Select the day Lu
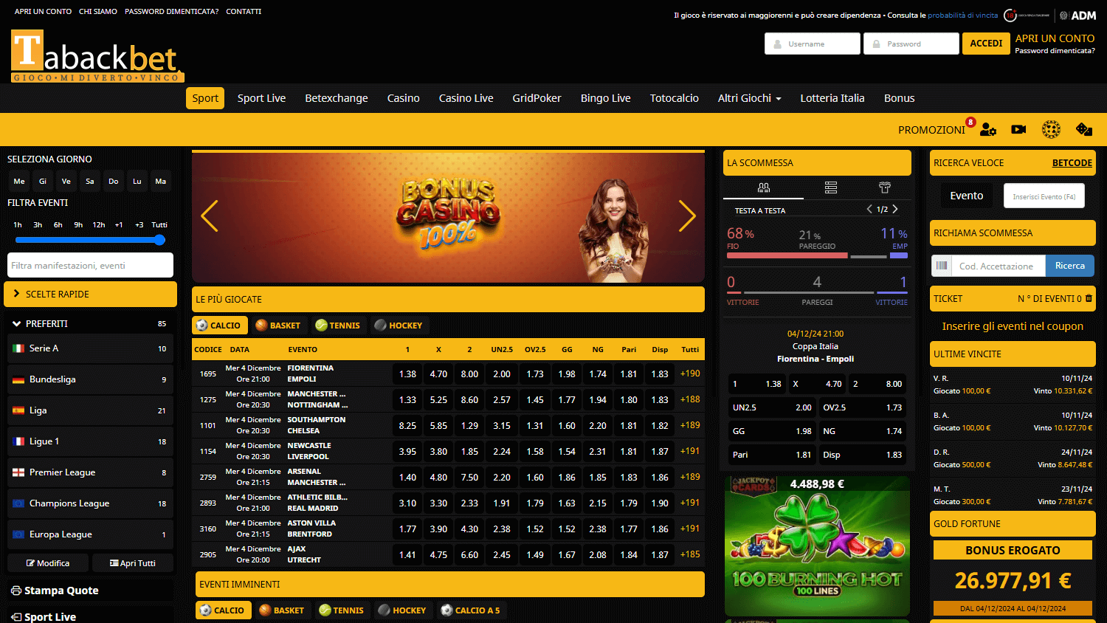This screenshot has width=1107, height=623. (137, 181)
